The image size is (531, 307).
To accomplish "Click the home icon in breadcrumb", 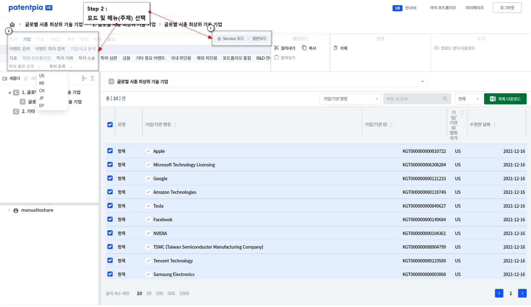I will pos(12,25).
